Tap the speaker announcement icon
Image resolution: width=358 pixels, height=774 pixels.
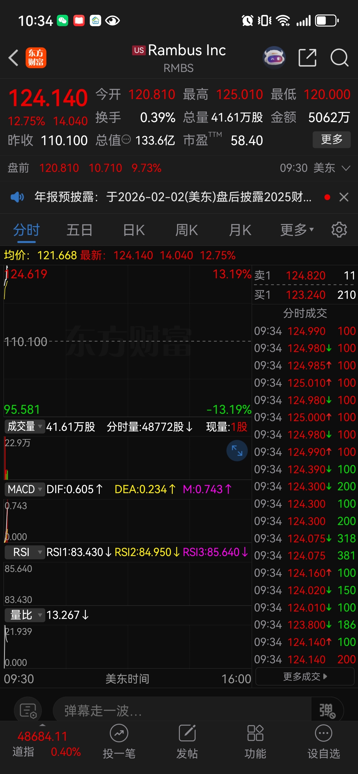point(17,197)
